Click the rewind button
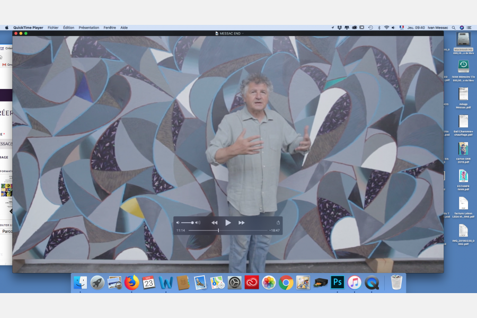Viewport: 477px width, 318px height. coord(215,223)
